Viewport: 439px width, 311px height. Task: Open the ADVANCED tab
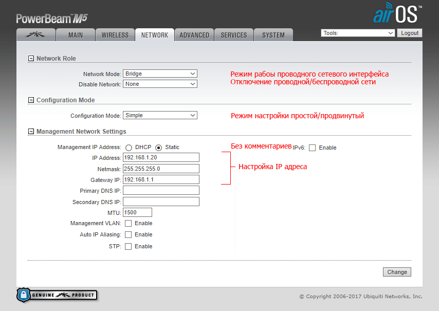coord(194,35)
